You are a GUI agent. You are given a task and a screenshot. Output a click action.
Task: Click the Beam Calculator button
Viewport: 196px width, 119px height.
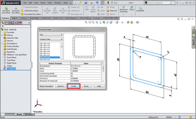click(x=46, y=86)
